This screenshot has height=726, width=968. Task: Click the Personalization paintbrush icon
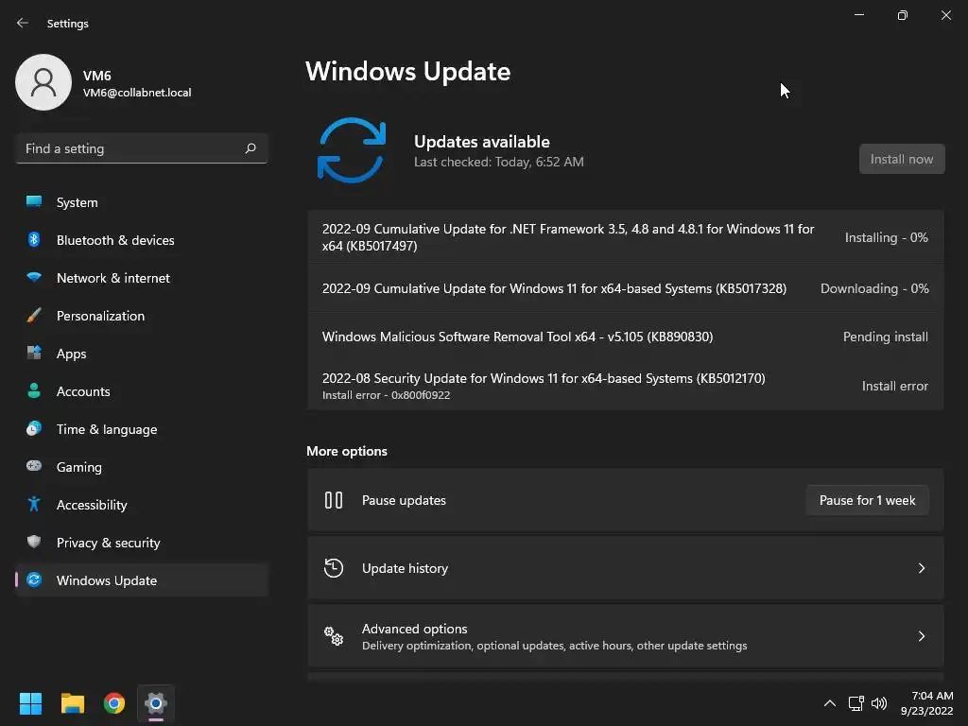tap(34, 315)
